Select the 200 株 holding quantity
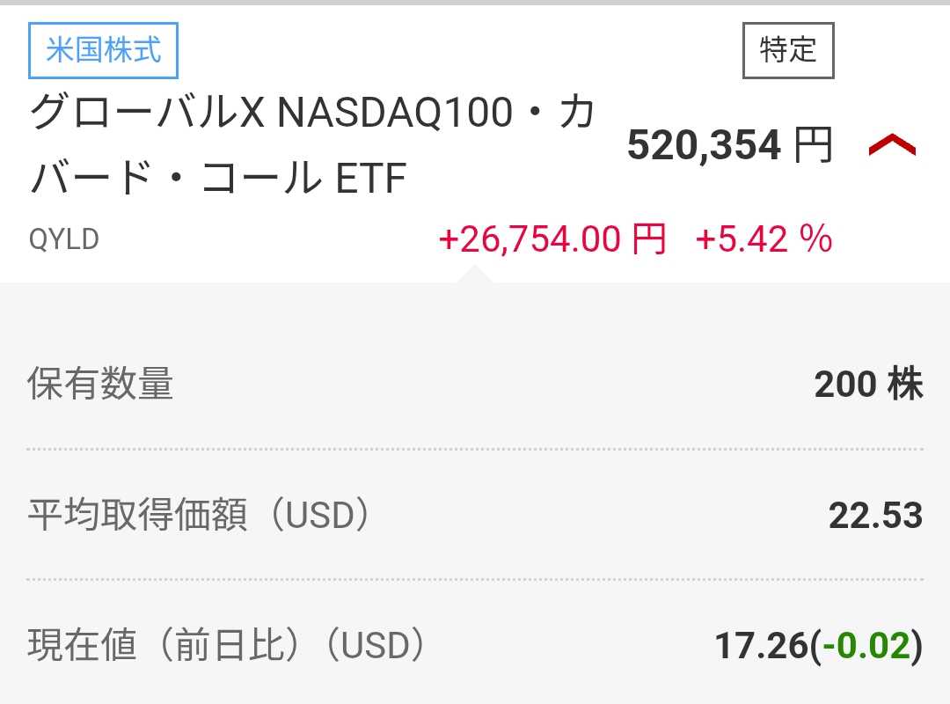 868,385
